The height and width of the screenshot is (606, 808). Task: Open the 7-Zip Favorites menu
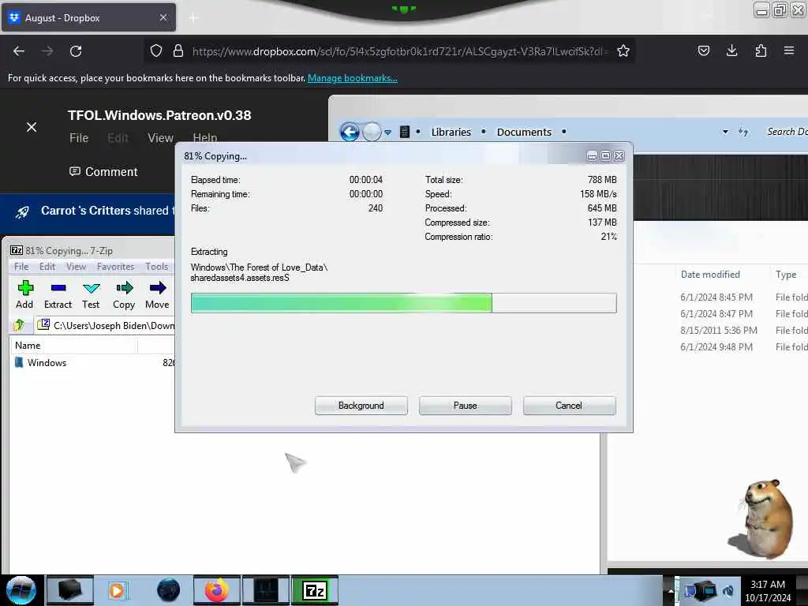pyautogui.click(x=115, y=267)
